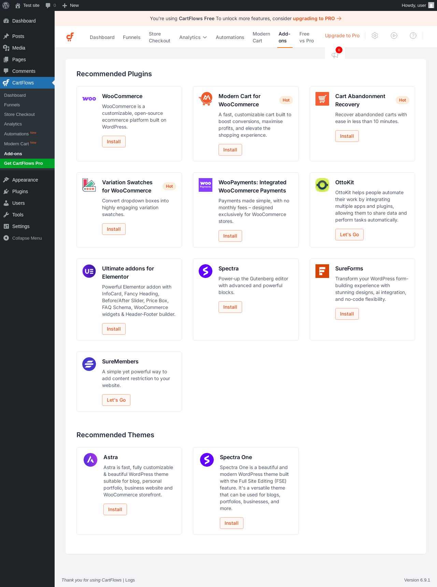Open Plugins menu in sidebar
Image resolution: width=437 pixels, height=587 pixels.
pyautogui.click(x=27, y=191)
